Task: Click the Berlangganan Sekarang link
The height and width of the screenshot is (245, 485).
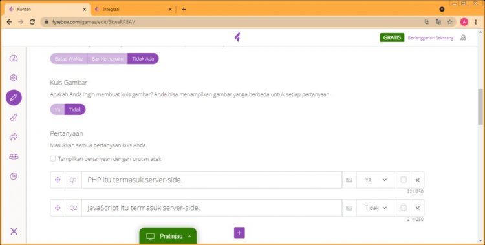Action: [x=431, y=37]
